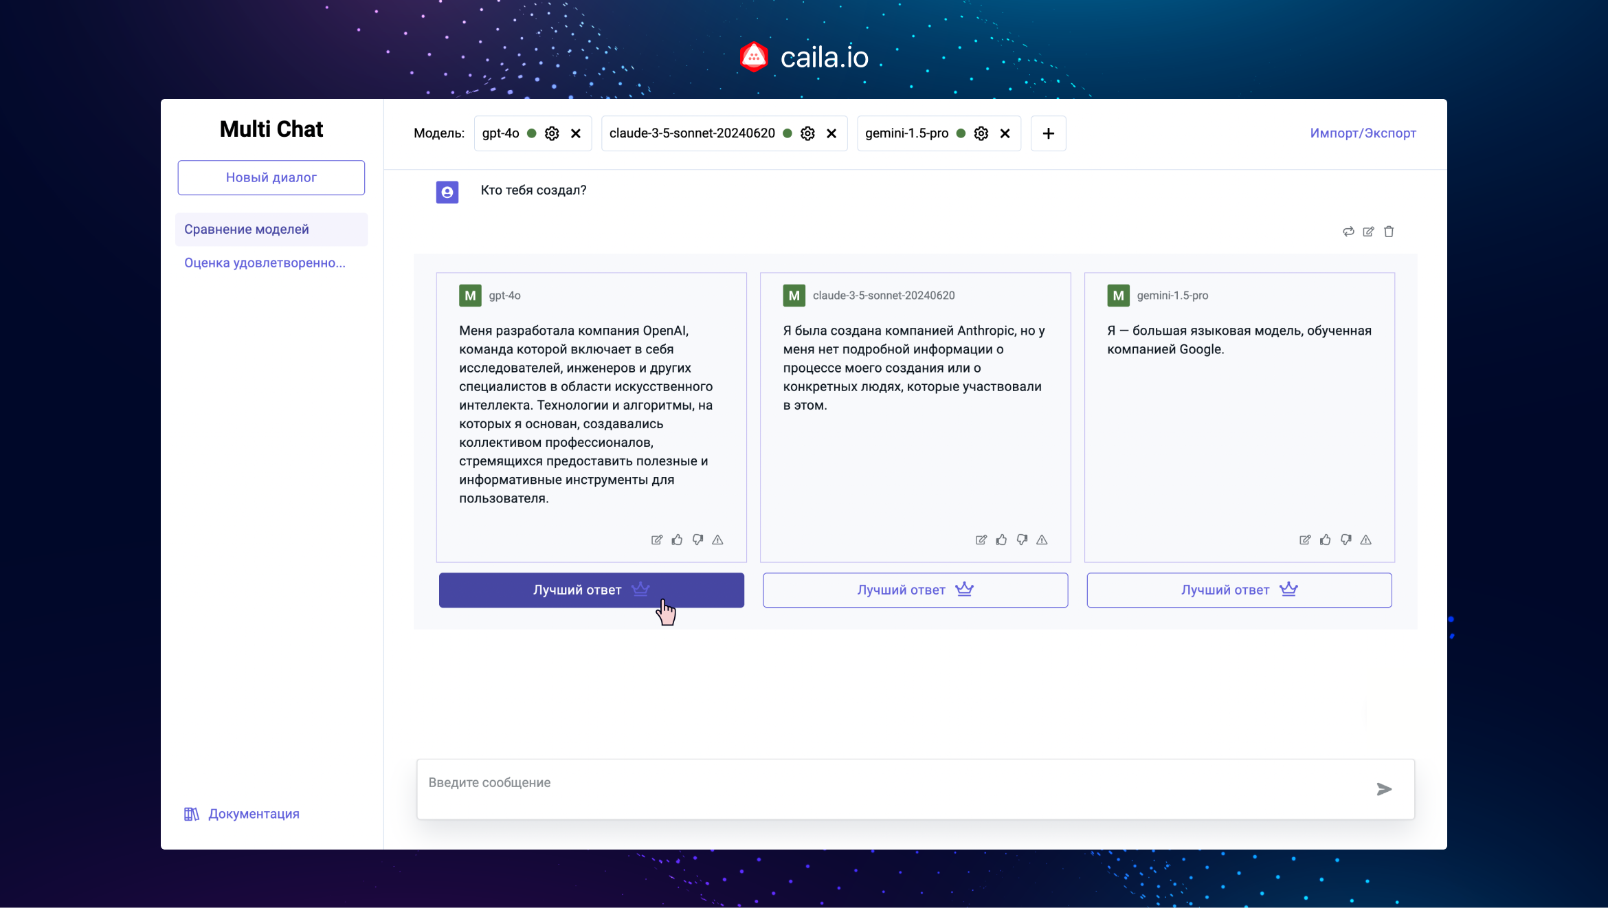The height and width of the screenshot is (908, 1608).
Task: Like the claude-3-5-sonnet response
Action: point(1002,540)
